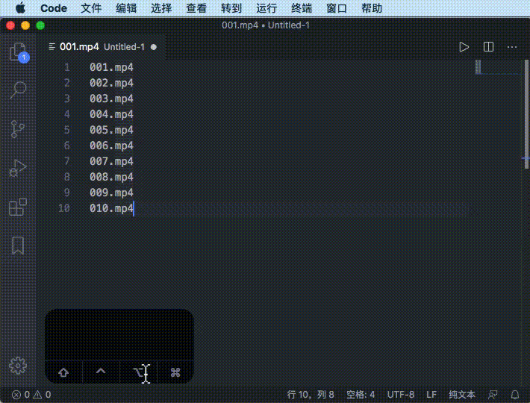The height and width of the screenshot is (403, 530).
Task: Click the text 002.mp4 on line 2
Action: tap(111, 83)
